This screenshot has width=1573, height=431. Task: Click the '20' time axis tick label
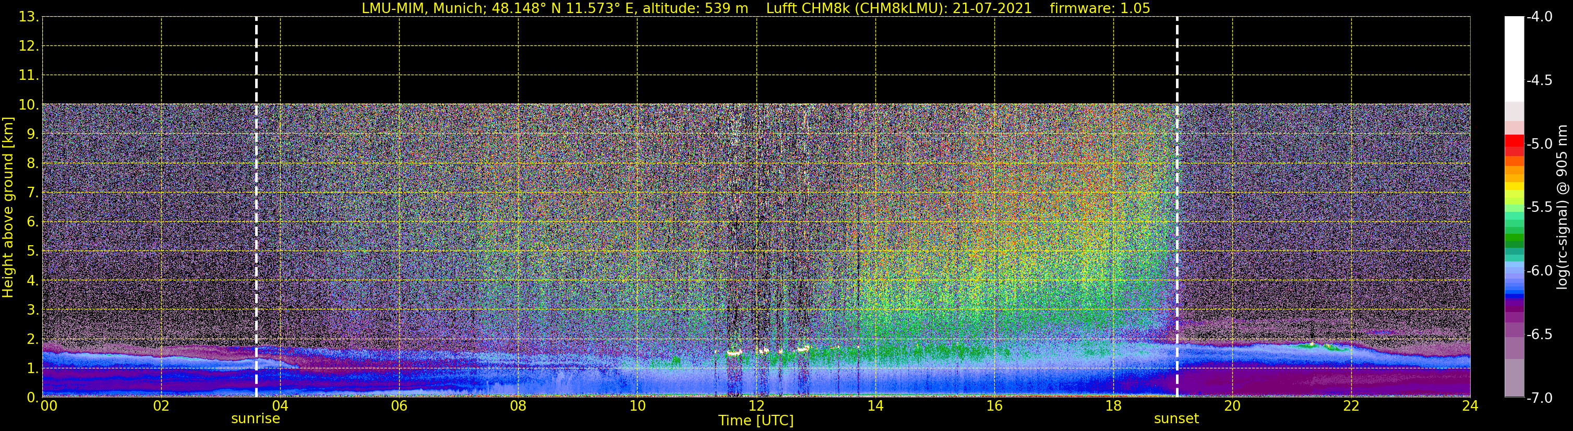pos(1232,406)
